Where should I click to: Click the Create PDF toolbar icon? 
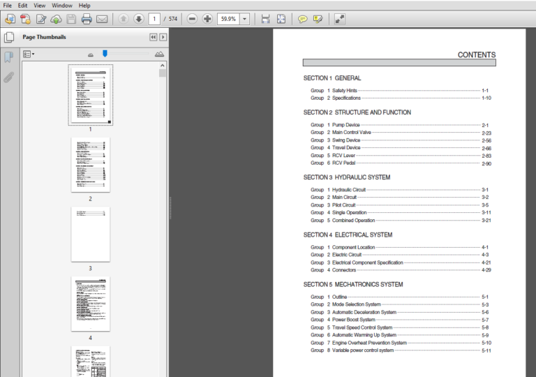click(x=25, y=19)
